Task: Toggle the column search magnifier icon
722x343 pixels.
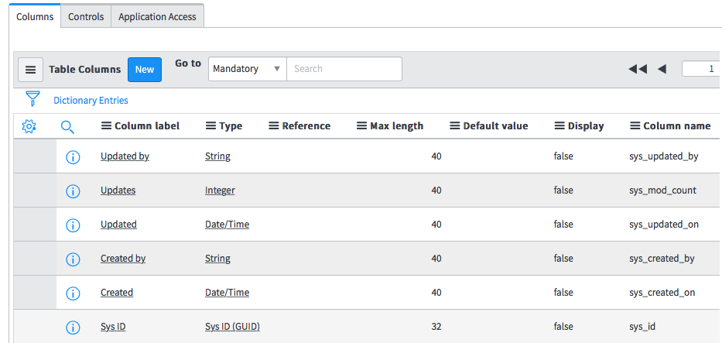Action: (67, 127)
